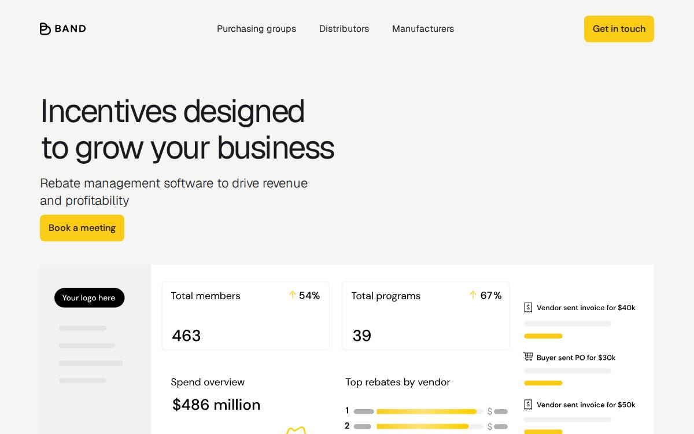Image resolution: width=694 pixels, height=434 pixels.
Task: Go to the Distributors page
Action: [x=344, y=28]
